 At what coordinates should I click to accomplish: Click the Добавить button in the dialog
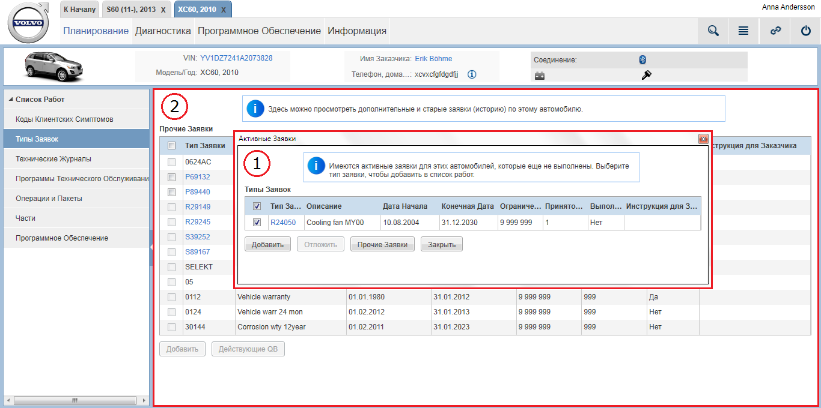click(x=268, y=244)
